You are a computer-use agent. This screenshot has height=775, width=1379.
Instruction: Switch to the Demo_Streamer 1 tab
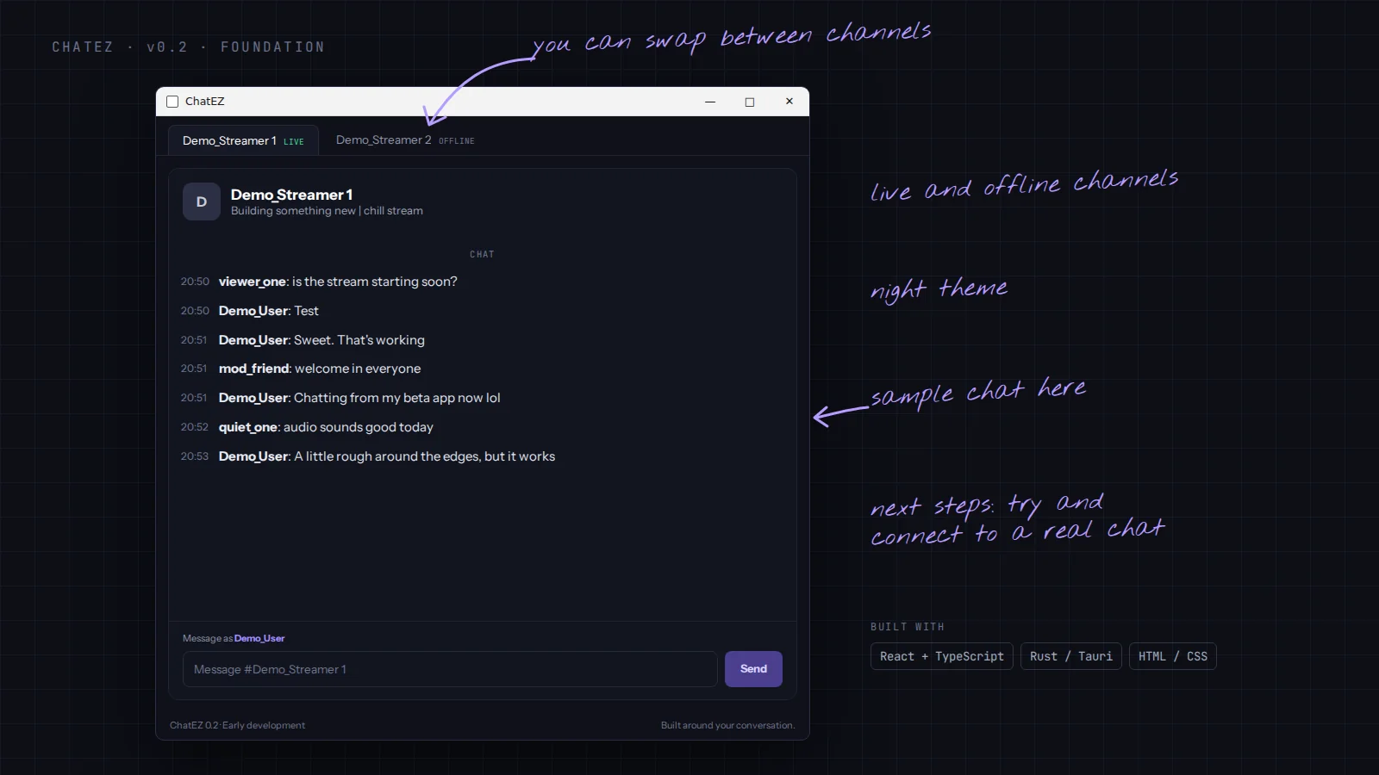coord(242,140)
